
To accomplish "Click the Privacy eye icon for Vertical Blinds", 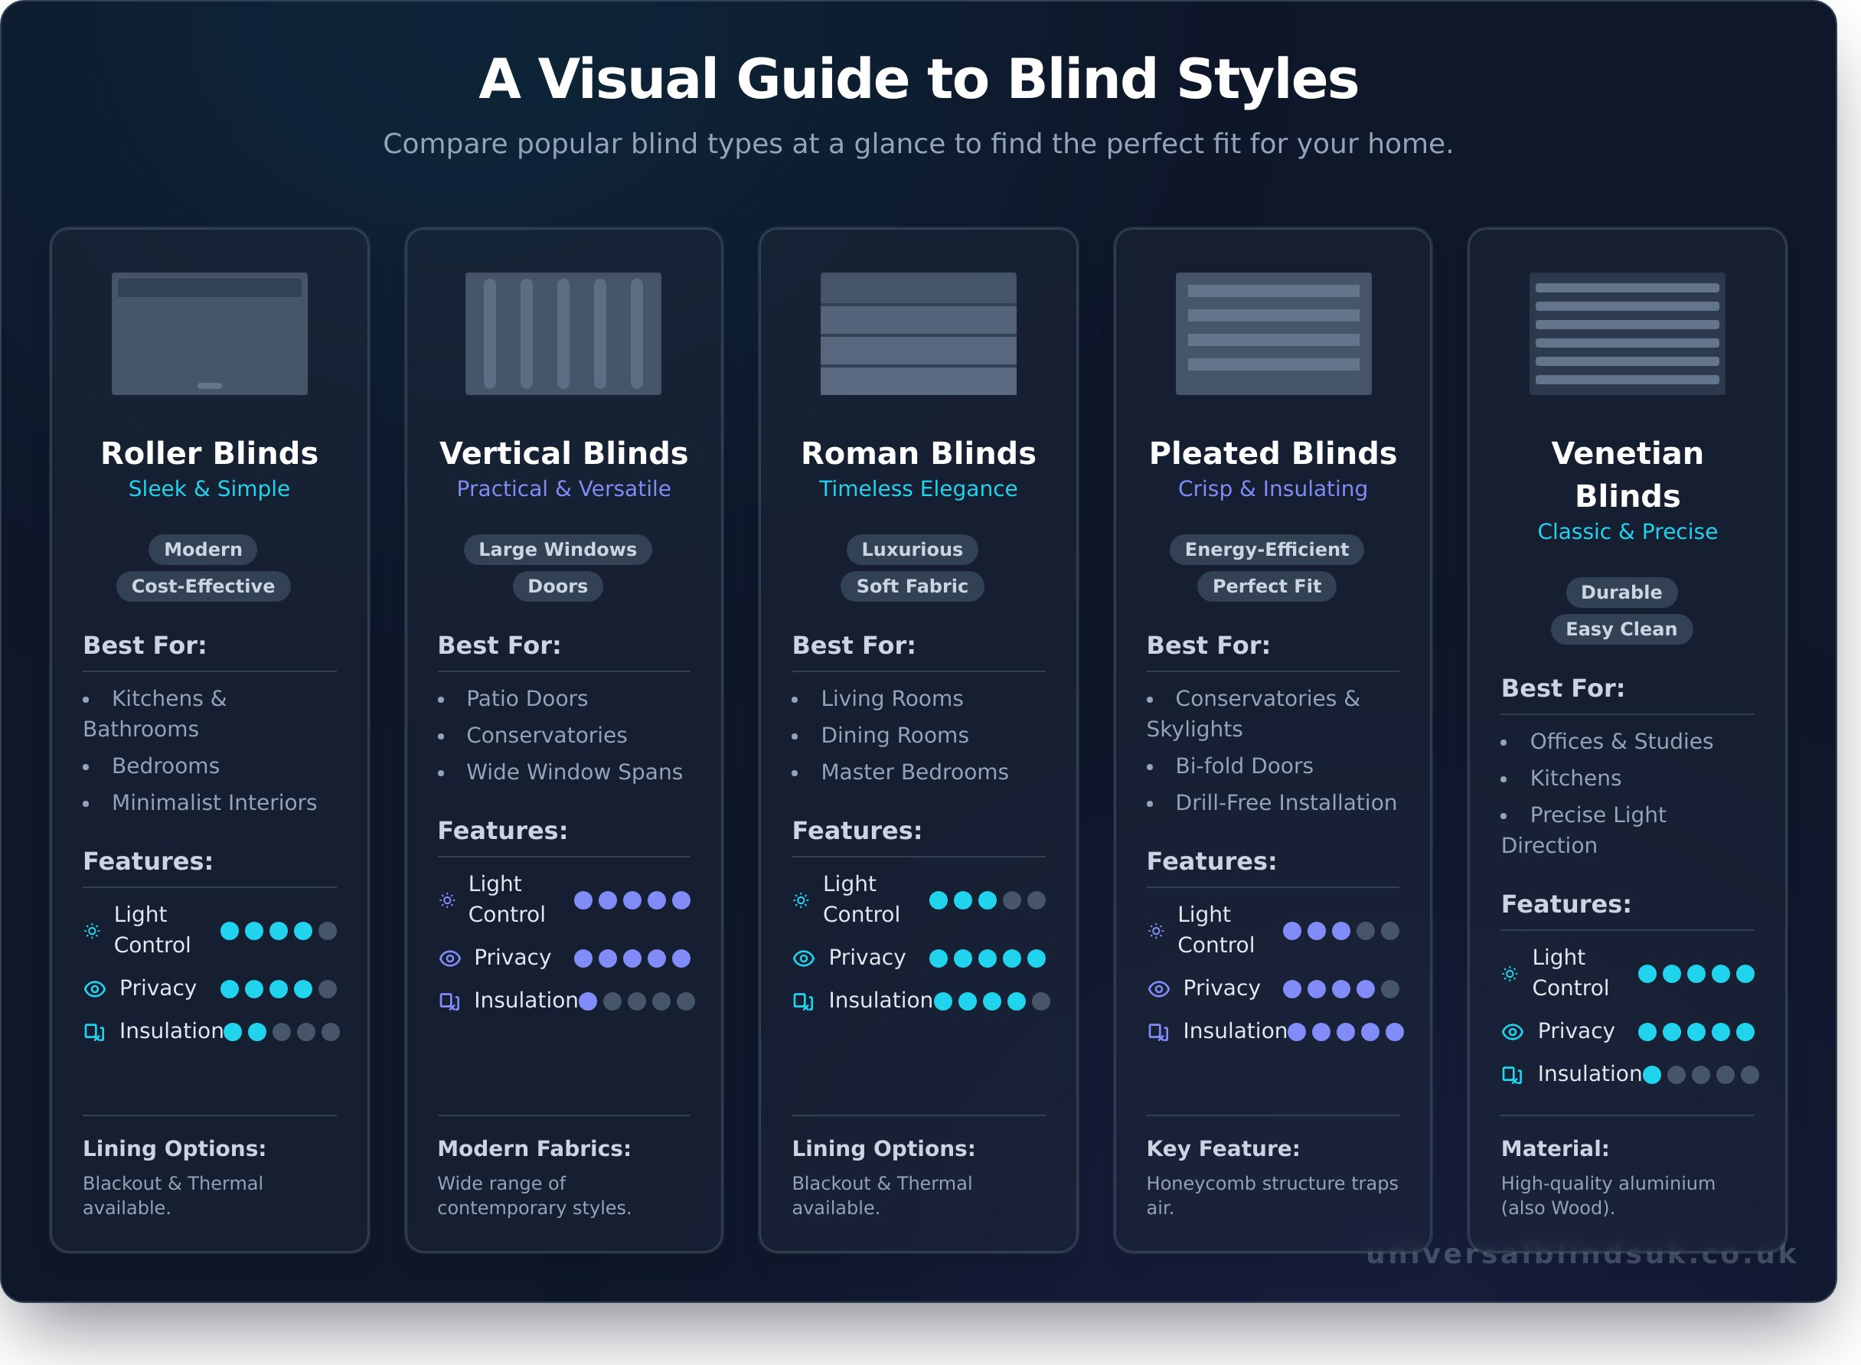I will click(x=449, y=958).
